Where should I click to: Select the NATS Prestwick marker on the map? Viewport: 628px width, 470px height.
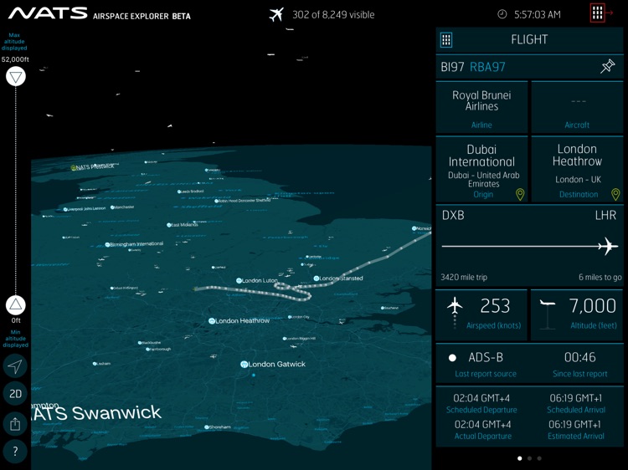coord(74,167)
